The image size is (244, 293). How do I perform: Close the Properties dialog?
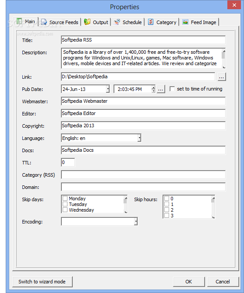[x=234, y=5]
